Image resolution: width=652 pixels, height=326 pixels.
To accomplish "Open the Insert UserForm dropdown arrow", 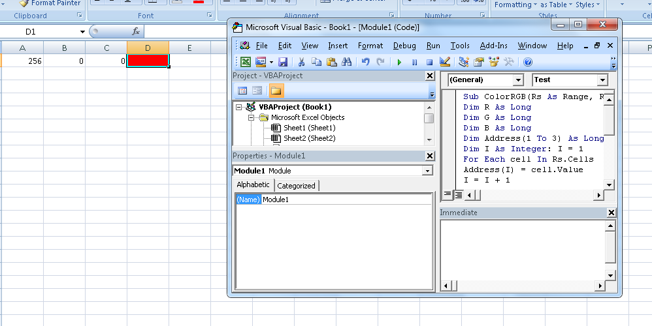I will (271, 62).
